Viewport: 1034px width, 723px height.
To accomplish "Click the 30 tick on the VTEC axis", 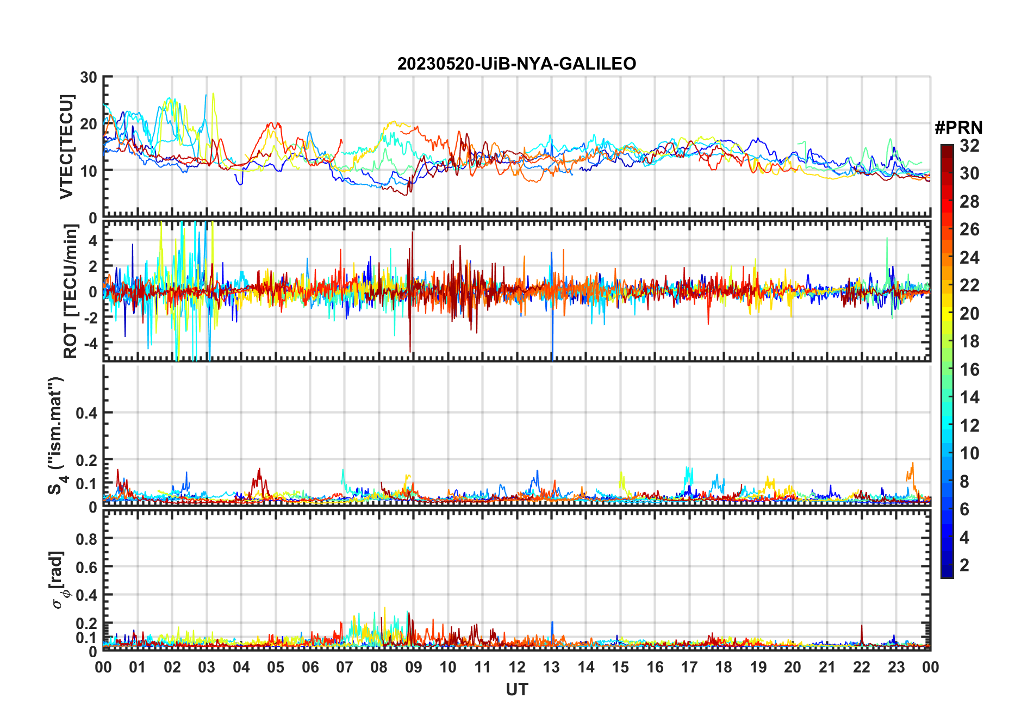I will tap(89, 78).
